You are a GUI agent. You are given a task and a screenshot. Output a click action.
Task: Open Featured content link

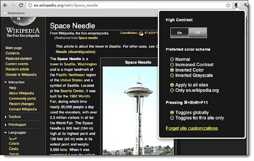(x=19, y=59)
